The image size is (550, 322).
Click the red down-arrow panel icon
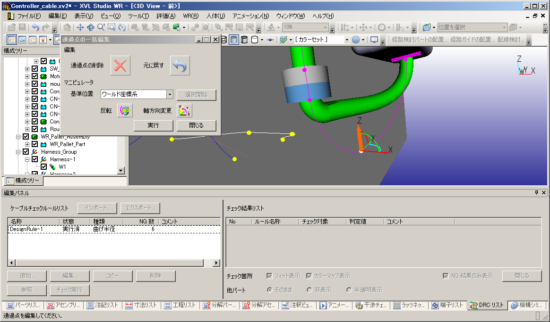43,40
